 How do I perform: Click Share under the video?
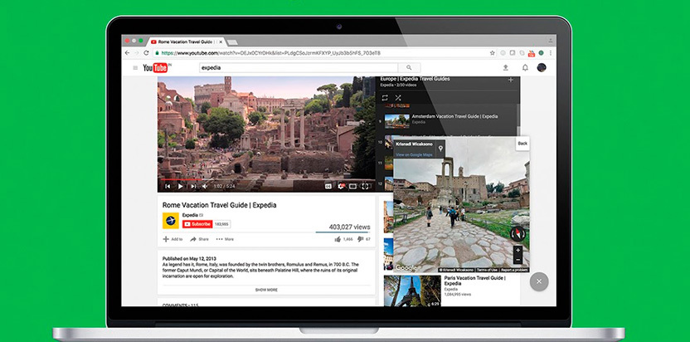199,239
